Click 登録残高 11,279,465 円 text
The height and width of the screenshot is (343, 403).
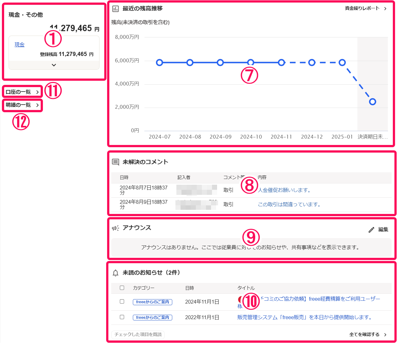(x=67, y=54)
